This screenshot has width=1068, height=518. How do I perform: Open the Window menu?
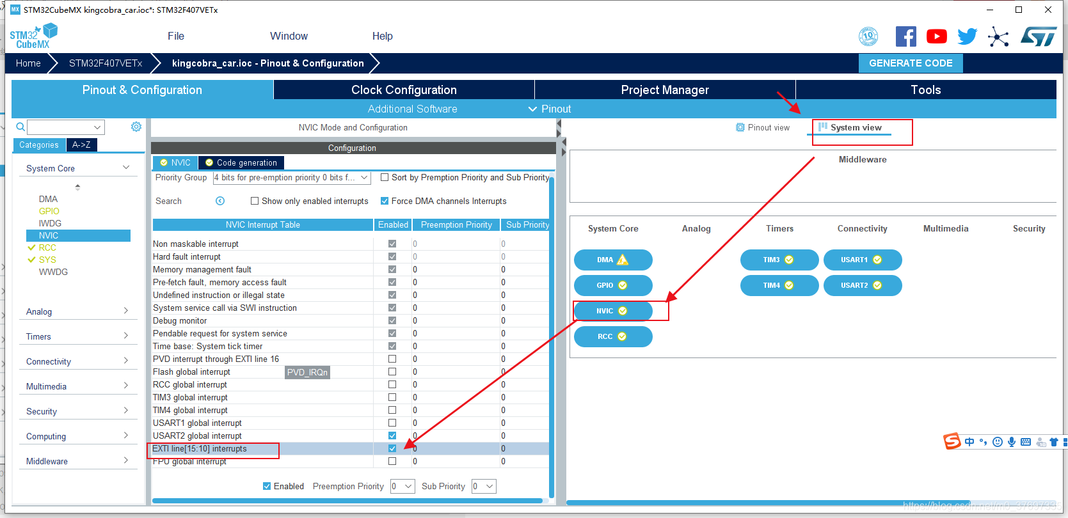coord(289,36)
